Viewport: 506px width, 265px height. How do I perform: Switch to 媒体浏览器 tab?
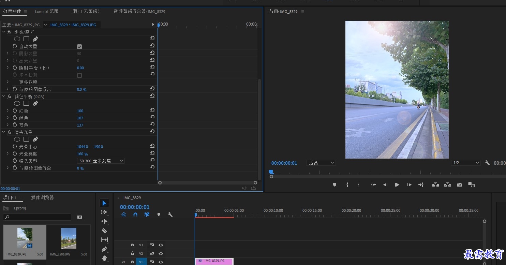point(43,198)
